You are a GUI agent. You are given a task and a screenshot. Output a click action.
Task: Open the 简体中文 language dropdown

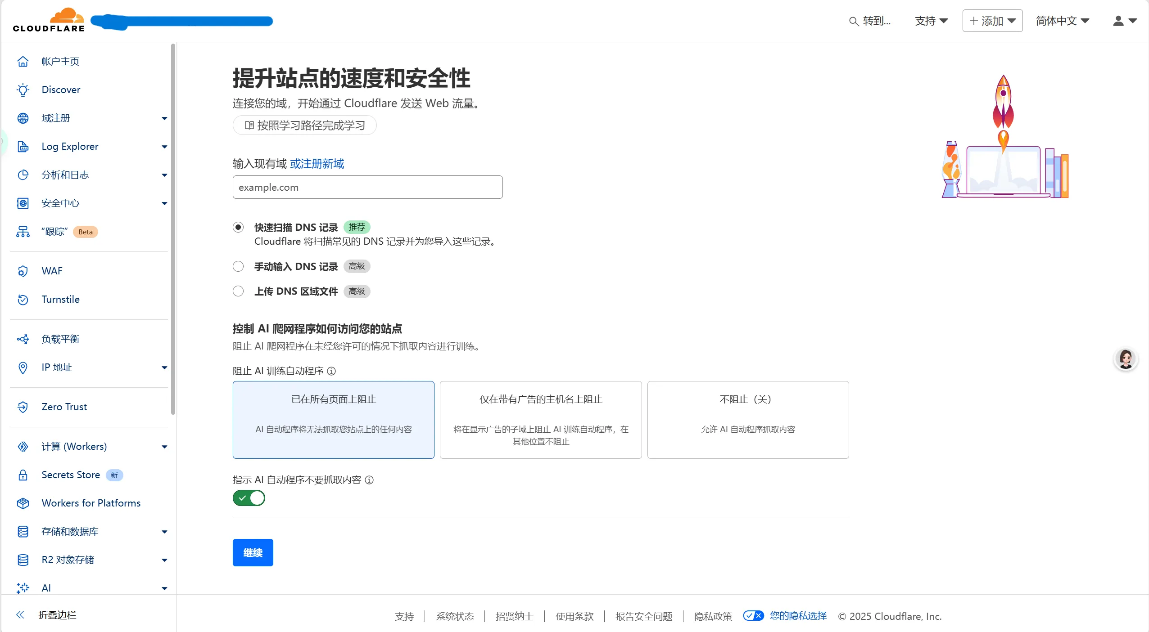coord(1063,21)
